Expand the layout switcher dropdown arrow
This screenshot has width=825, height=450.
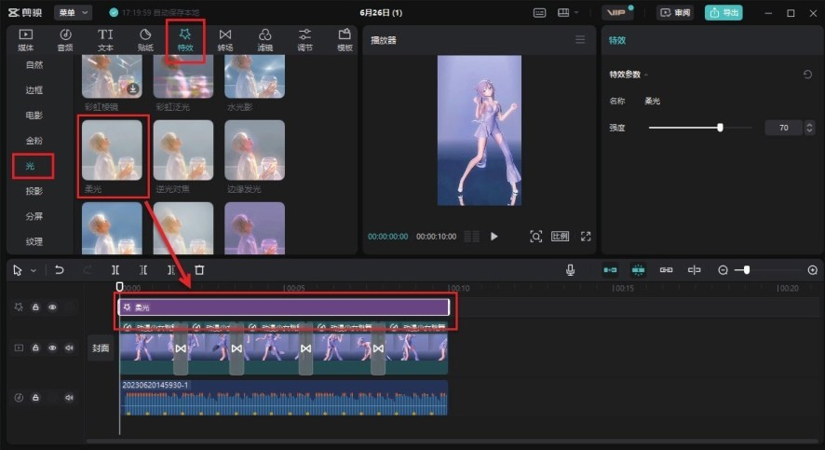click(576, 12)
